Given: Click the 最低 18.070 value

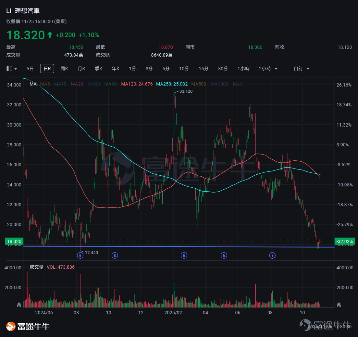Looking at the screenshot, I should 166,47.
